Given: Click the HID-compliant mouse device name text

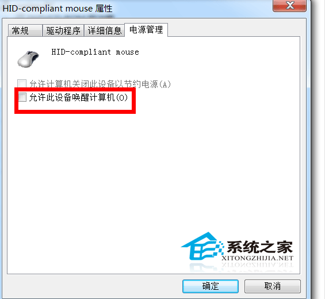Looking at the screenshot, I should (x=95, y=52).
